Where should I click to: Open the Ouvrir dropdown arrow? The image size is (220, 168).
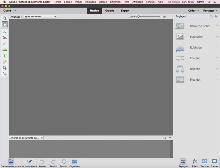point(15,11)
